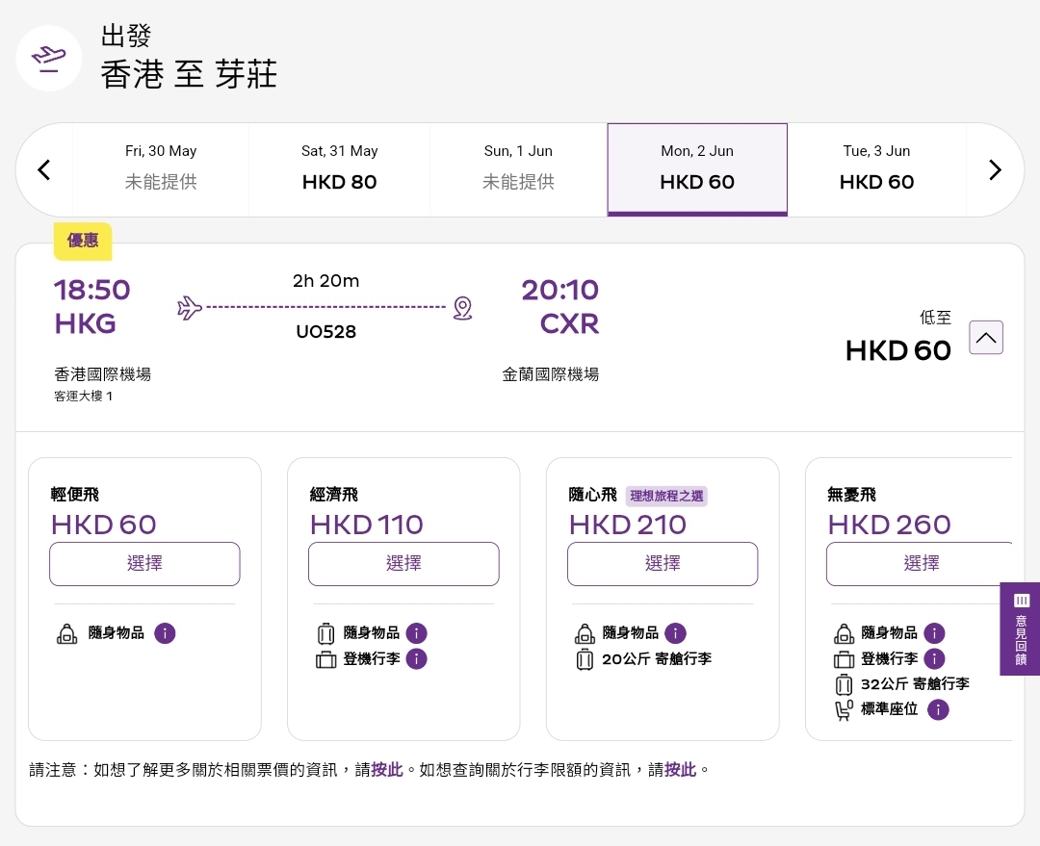Open the 登機行李 info icon under 無憂飛
Viewport: 1040px width, 846px height.
[934, 659]
